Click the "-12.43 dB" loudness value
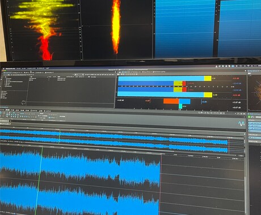The width and height of the screenshot is (261, 215). (237, 83)
